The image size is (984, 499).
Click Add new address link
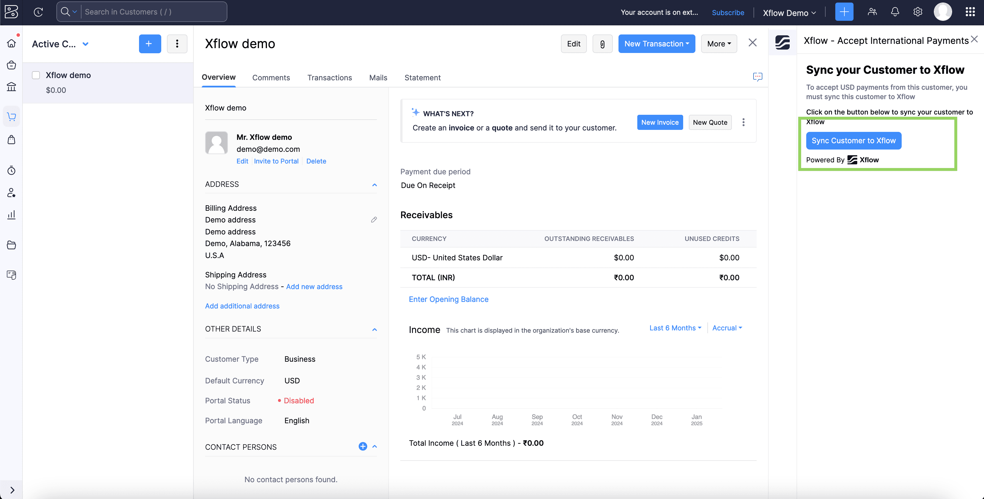tap(314, 287)
